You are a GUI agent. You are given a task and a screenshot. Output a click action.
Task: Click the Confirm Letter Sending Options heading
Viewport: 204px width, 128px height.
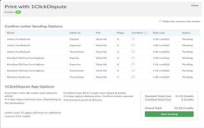click(33, 26)
